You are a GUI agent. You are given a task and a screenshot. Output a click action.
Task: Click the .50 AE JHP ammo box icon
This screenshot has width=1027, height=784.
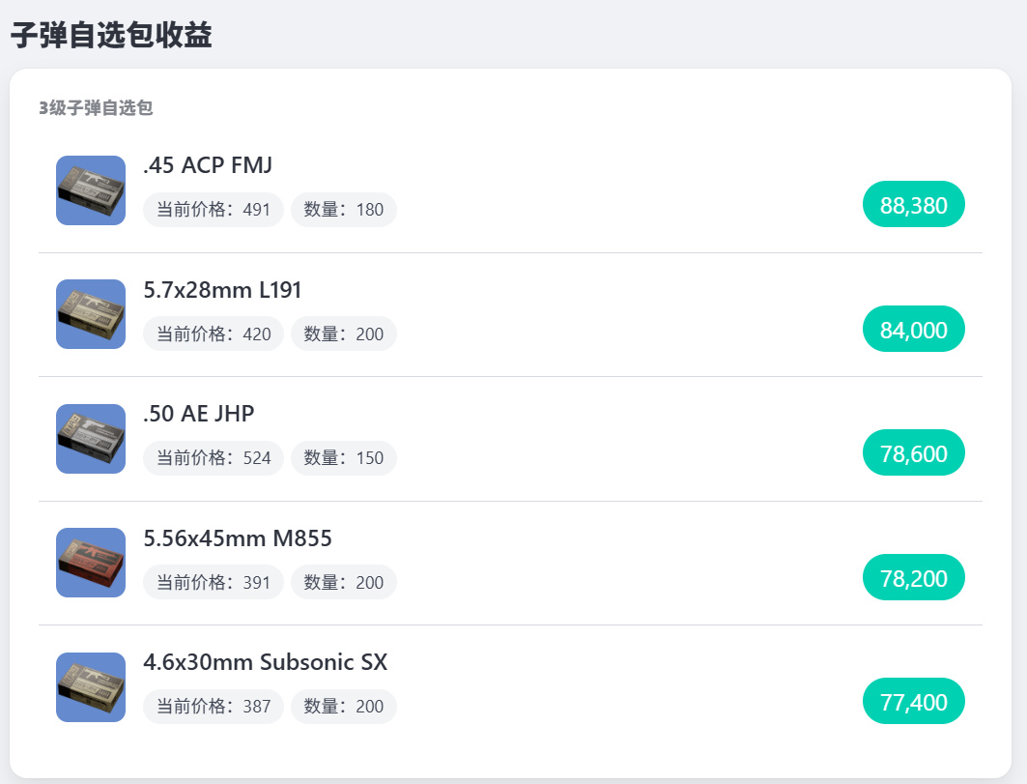pyautogui.click(x=91, y=439)
